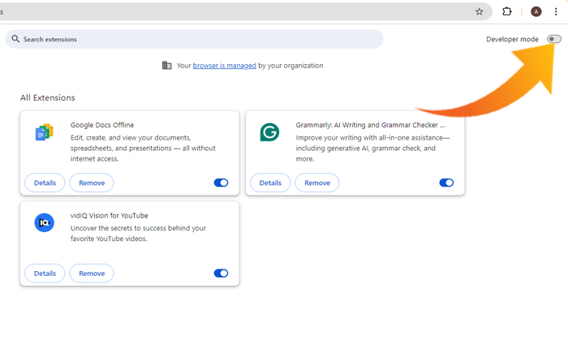Open Chrome's three-dot menu
The height and width of the screenshot is (349, 568).
point(556,11)
